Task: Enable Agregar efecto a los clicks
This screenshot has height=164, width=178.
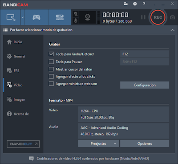Action: (x=51, y=76)
